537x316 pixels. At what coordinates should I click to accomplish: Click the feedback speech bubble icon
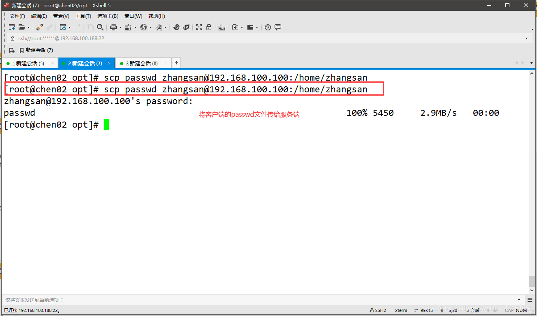coord(278,27)
